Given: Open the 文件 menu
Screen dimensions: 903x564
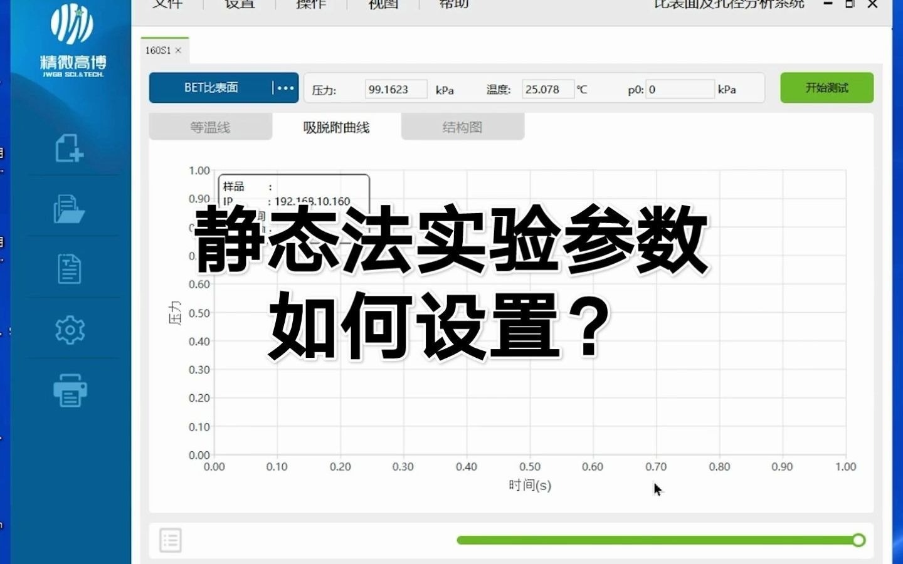Looking at the screenshot, I should point(167,4).
